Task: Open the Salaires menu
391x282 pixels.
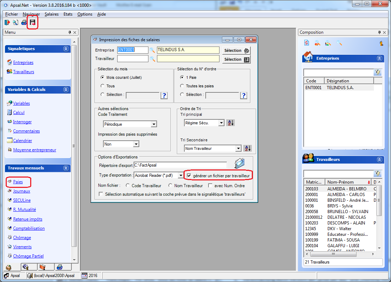Action: [51, 14]
